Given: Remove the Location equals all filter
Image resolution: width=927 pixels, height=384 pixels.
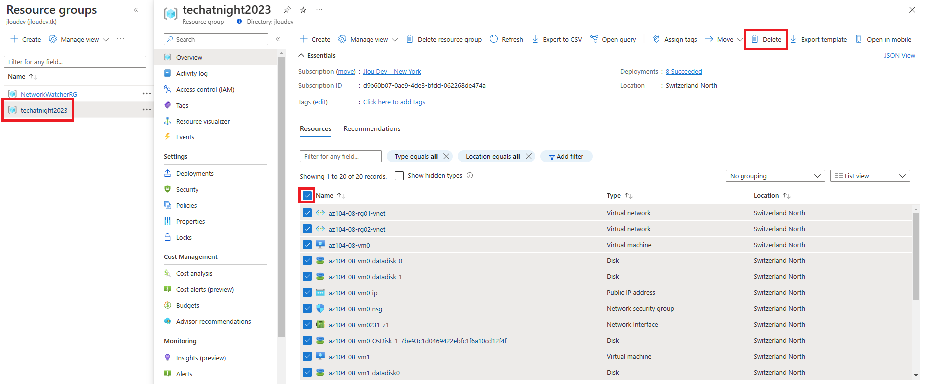Looking at the screenshot, I should [x=529, y=156].
